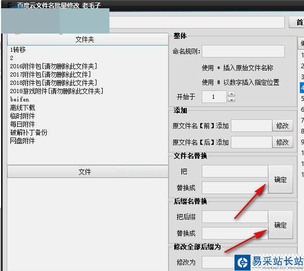The height and width of the screenshot is (271, 304).
Task: Increase 开始于 value with up arrow
Action: 231,94
